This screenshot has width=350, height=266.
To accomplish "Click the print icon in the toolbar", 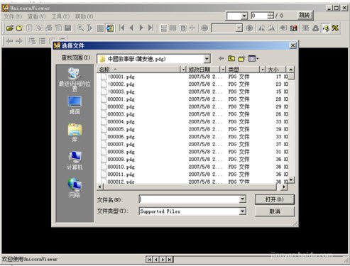I will 49,28.
